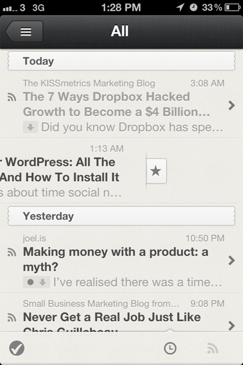Open 'Making money with a product: a myth?'
243x365 pixels.
point(116,259)
